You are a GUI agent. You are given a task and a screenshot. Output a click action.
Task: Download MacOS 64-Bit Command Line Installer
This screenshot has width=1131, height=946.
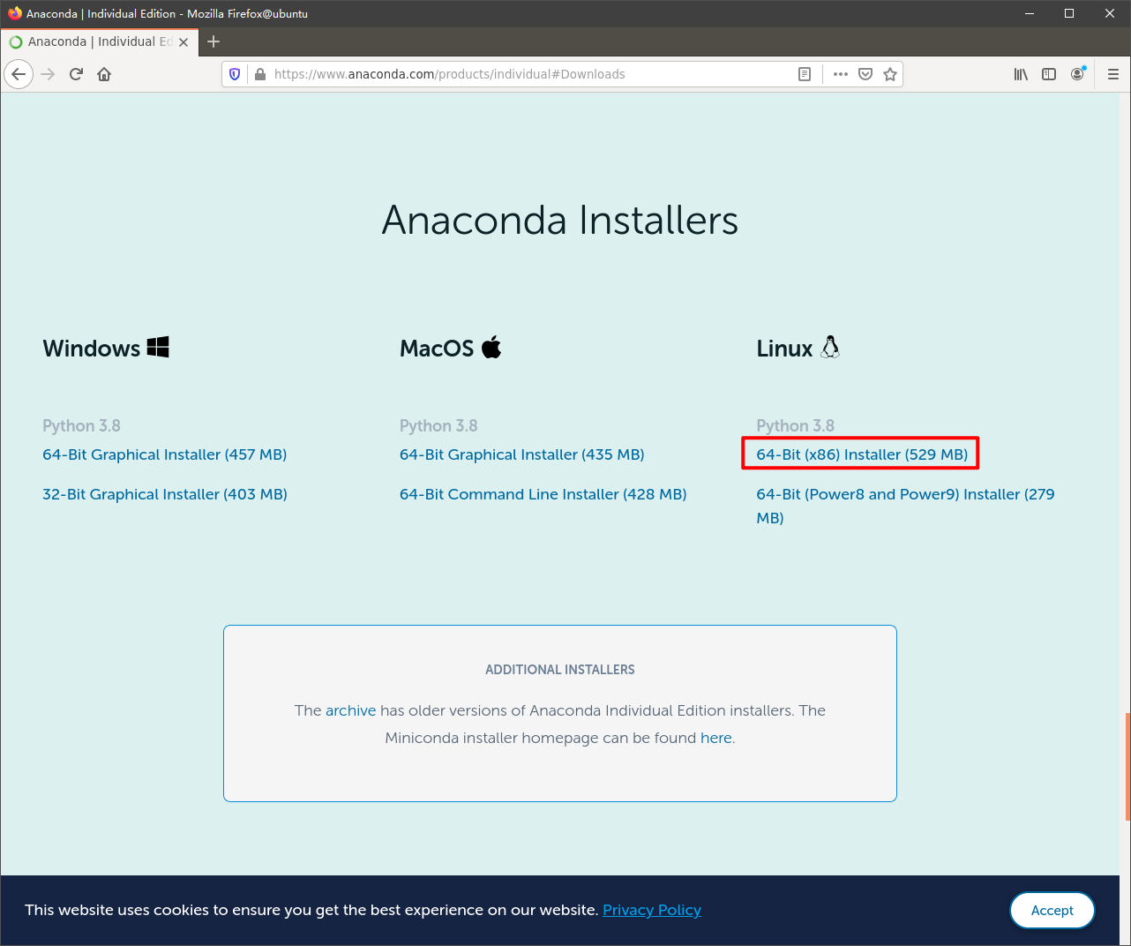point(543,494)
